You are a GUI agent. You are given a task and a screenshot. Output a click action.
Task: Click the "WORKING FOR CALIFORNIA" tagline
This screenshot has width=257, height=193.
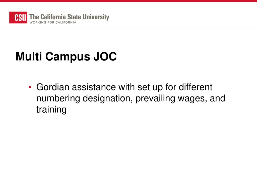(x=53, y=22)
